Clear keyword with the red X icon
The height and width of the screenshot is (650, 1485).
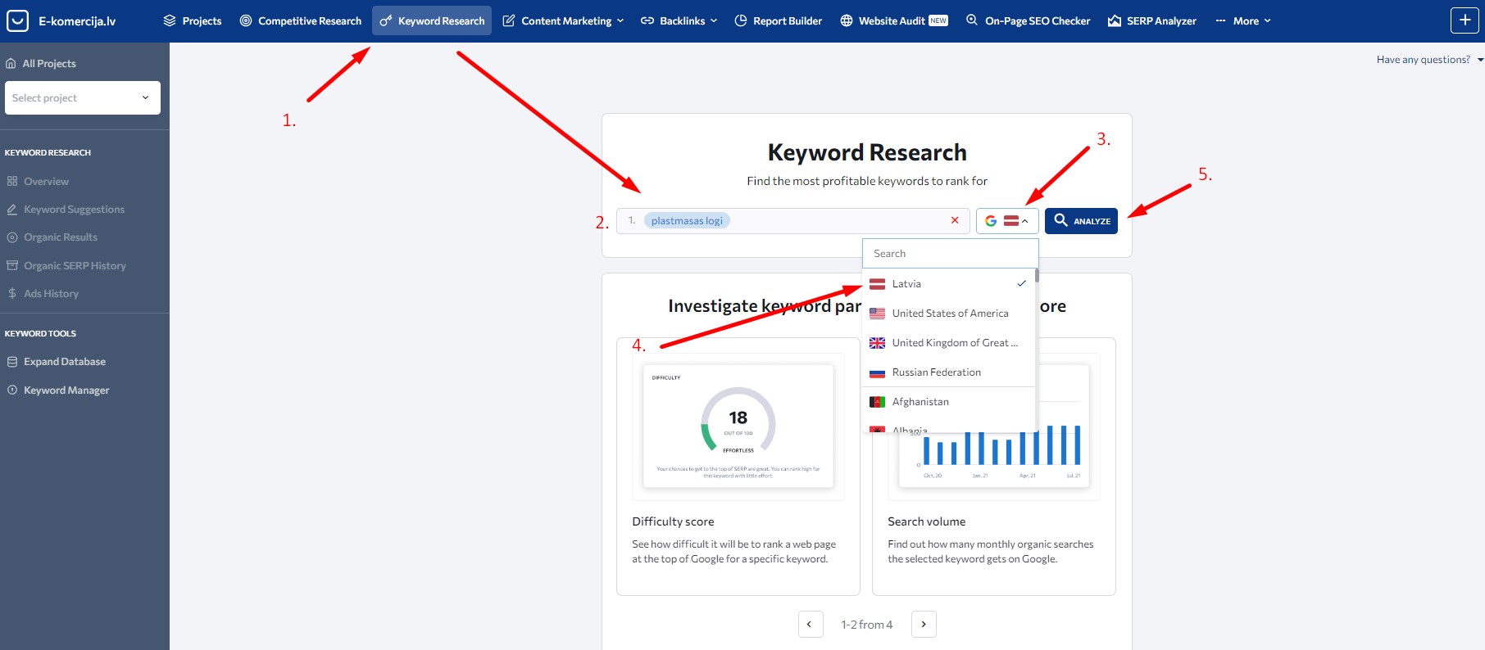[x=955, y=220]
